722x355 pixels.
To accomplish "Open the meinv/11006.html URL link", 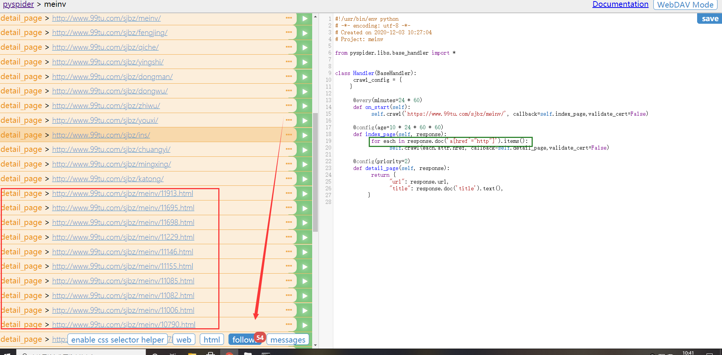I will pyautogui.click(x=123, y=310).
